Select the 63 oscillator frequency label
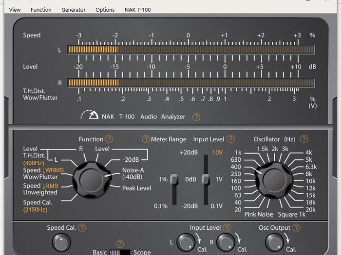This screenshot has height=255, width=341. click(238, 195)
